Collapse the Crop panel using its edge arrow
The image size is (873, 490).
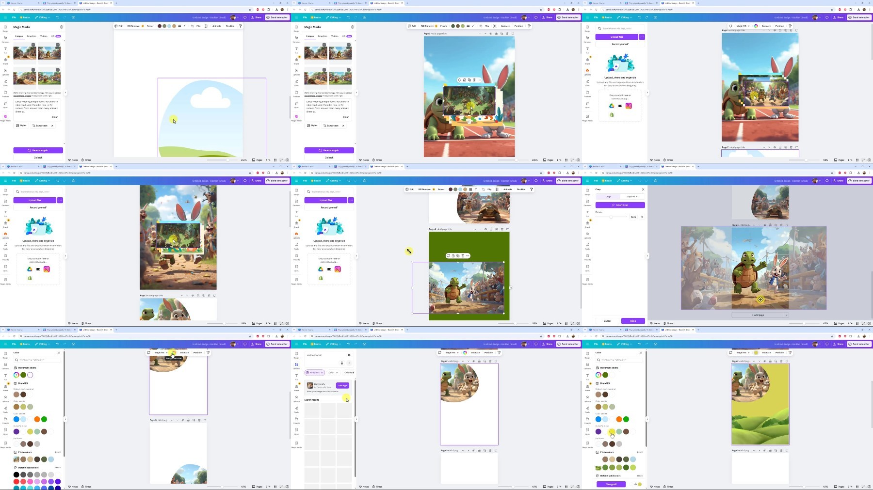(647, 256)
